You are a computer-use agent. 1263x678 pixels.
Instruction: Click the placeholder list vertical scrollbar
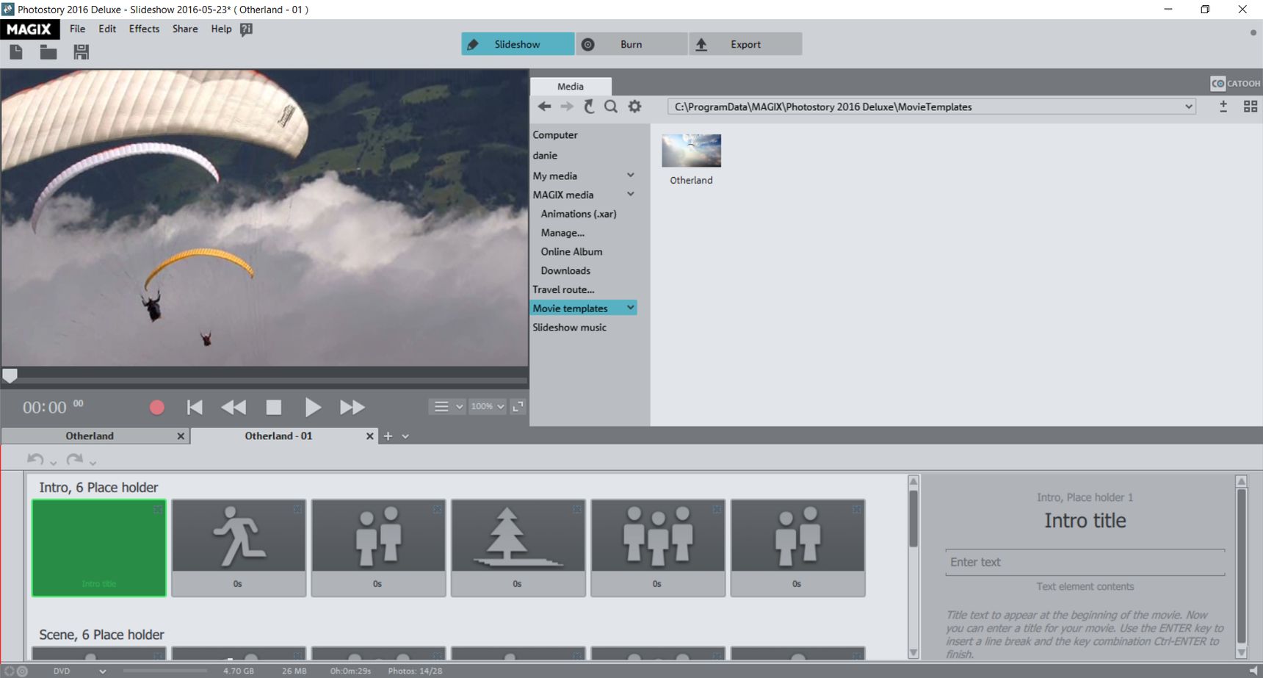click(x=913, y=519)
